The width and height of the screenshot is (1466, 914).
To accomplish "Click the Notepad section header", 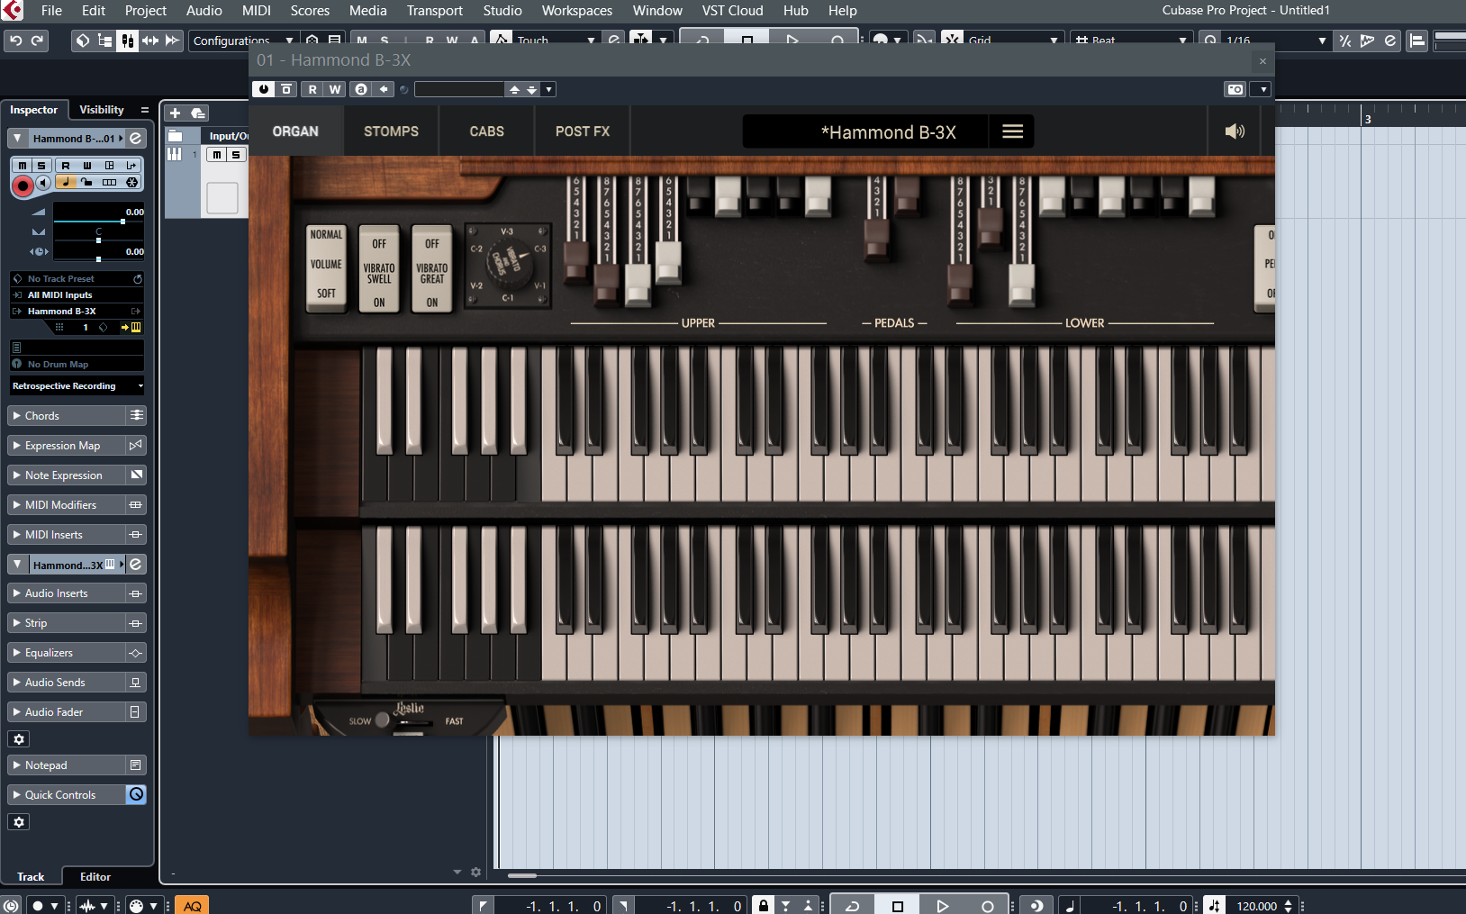I will pos(67,765).
